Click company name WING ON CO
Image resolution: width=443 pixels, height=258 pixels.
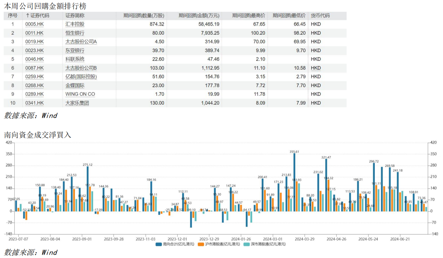coord(80,94)
